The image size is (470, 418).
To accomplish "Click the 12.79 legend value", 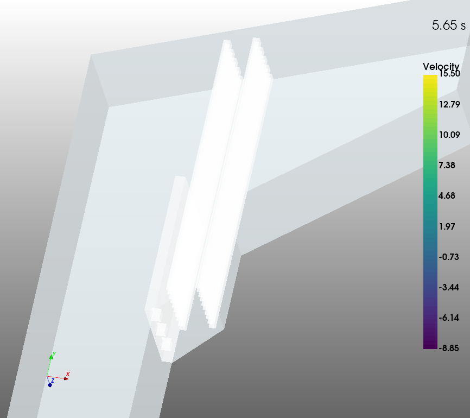I will [449, 104].
